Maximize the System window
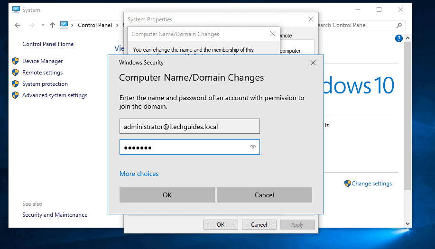The height and width of the screenshot is (249, 435). [x=379, y=9]
